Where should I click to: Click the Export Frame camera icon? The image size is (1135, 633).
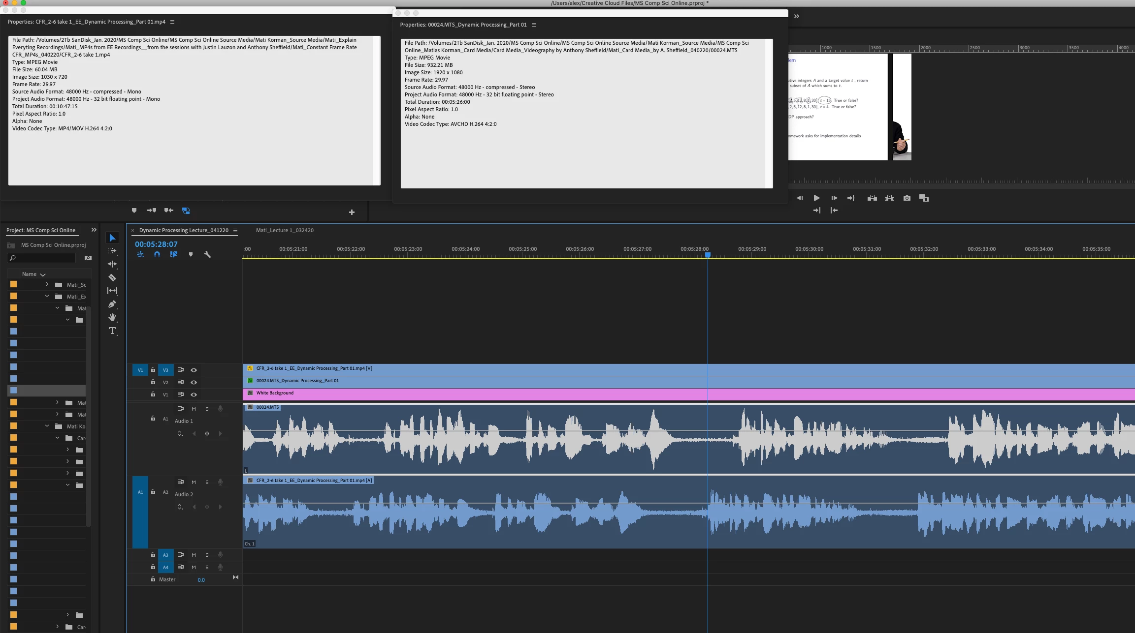point(907,198)
